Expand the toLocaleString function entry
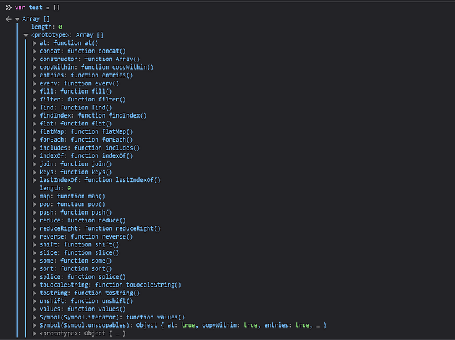 [34, 285]
